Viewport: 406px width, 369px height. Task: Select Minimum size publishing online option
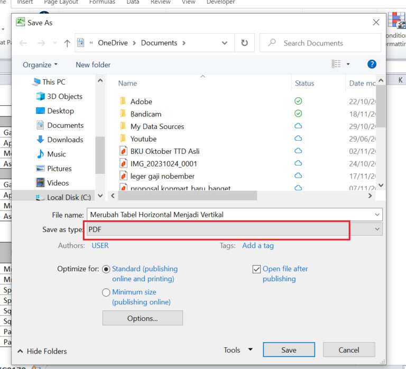(106, 293)
